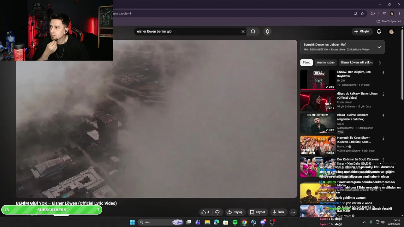
Task: Open File Explorer from taskbar
Action: click(x=207, y=222)
